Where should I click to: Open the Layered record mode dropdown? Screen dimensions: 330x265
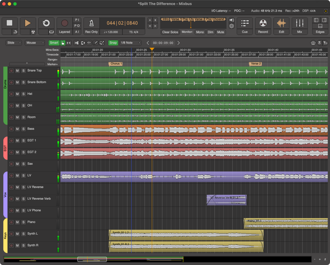point(64,32)
